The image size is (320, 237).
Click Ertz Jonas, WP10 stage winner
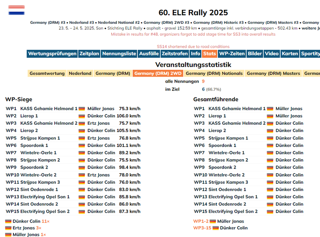[x=99, y=175]
